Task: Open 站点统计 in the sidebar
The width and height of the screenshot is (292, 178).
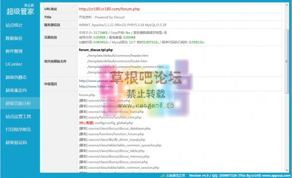Action: coord(14,25)
